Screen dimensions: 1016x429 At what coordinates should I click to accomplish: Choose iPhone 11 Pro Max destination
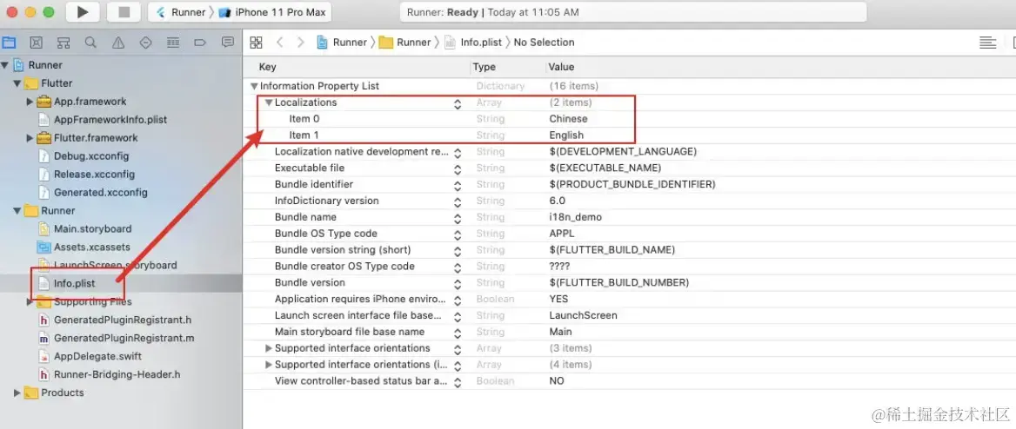click(x=273, y=12)
